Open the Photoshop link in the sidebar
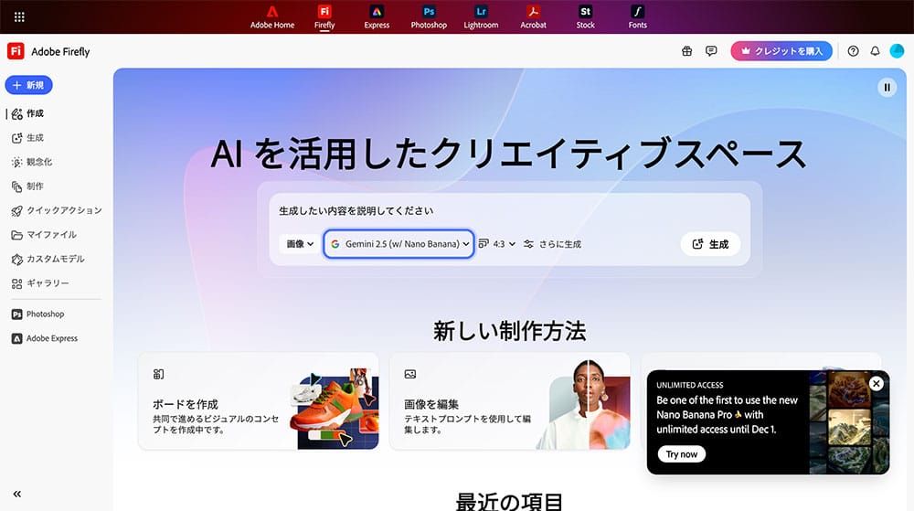This screenshot has height=511, width=914. point(37,314)
